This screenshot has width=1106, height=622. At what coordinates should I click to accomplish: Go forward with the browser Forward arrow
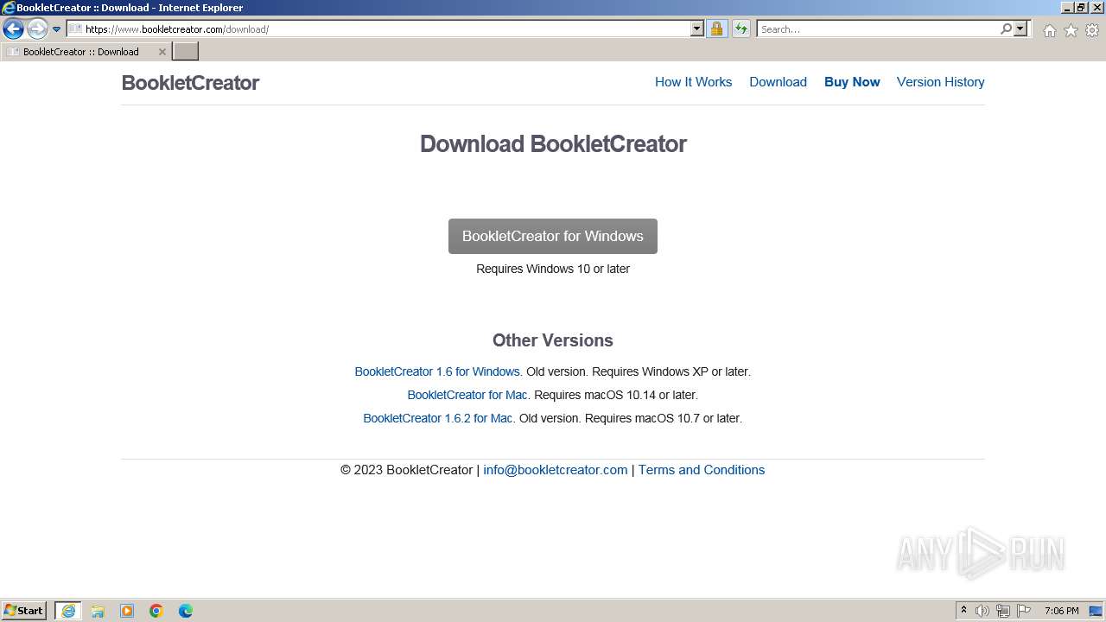(37, 29)
